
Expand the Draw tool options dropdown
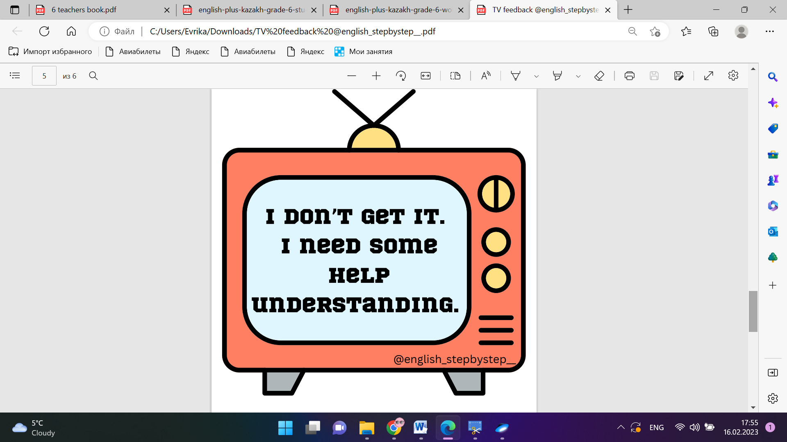(x=536, y=76)
